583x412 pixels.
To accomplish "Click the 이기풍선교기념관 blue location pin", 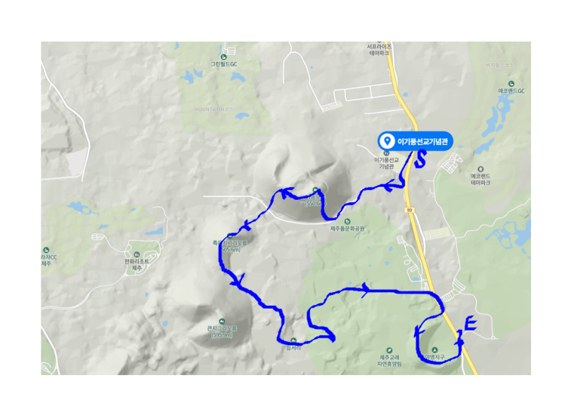I will [x=387, y=141].
